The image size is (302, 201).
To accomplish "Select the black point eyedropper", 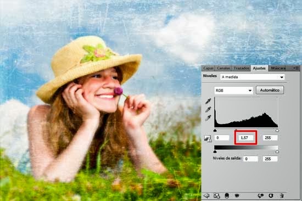I will [x=208, y=101].
